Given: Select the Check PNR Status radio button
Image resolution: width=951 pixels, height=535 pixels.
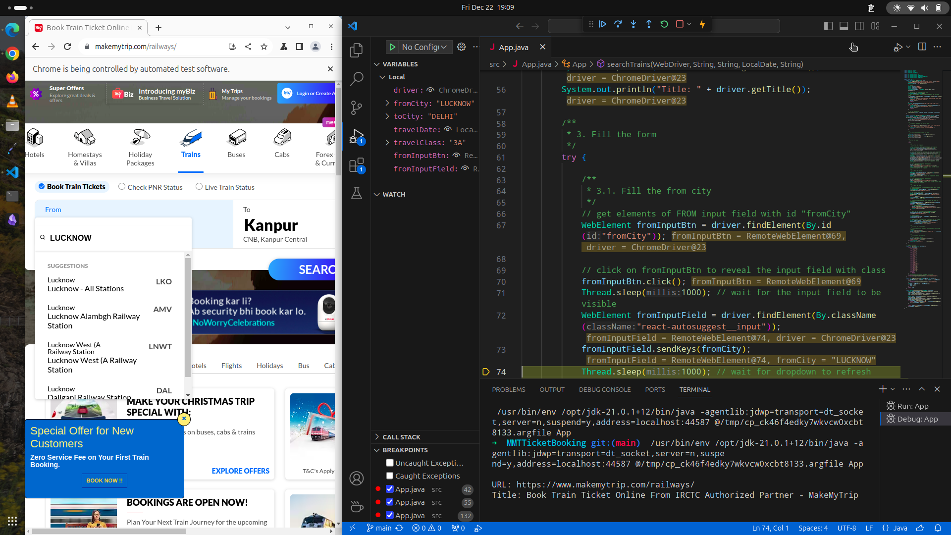Looking at the screenshot, I should 122,187.
